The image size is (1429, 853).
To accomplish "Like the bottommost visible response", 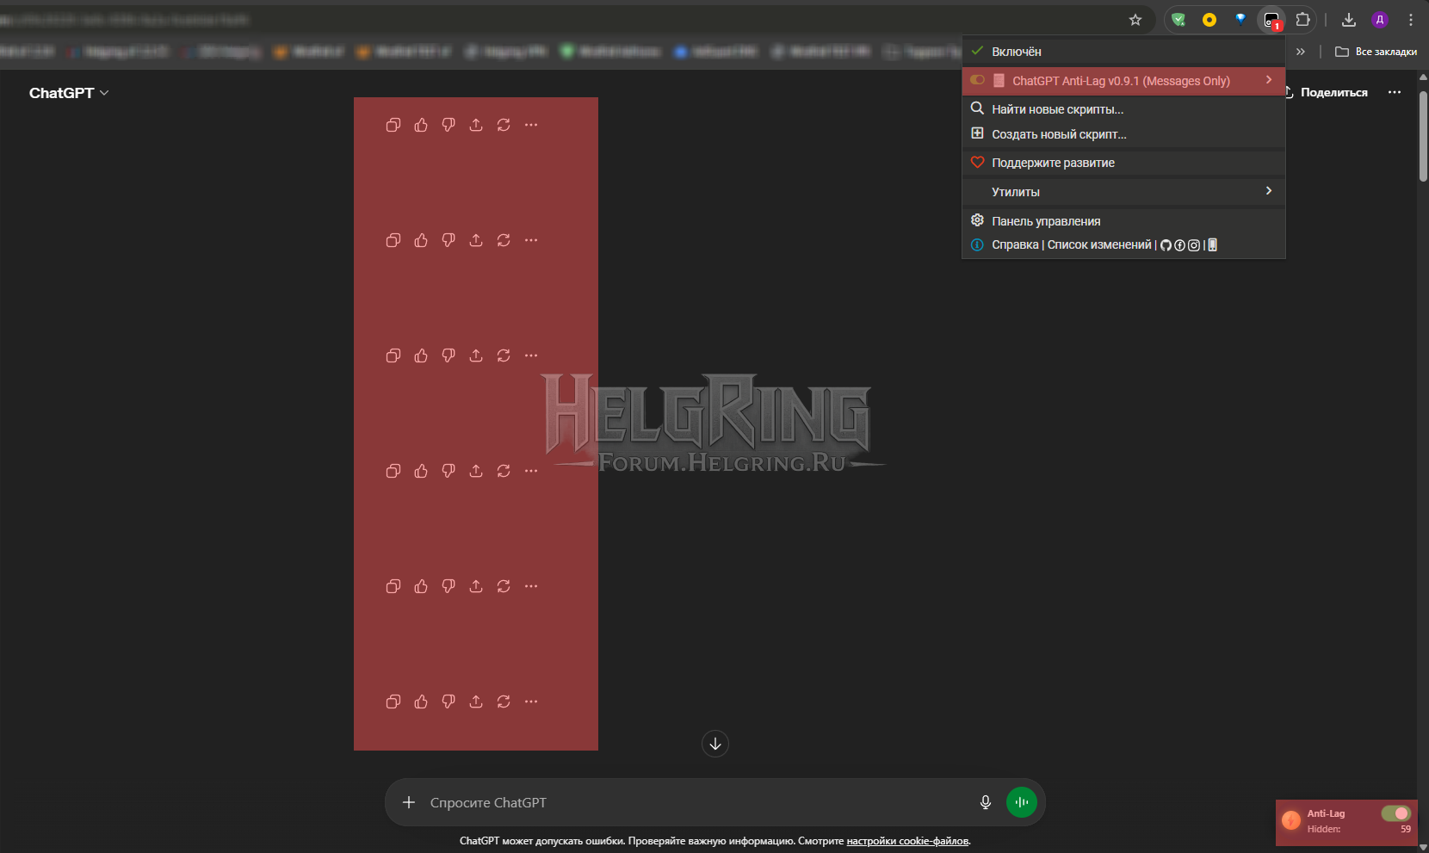I will click(421, 702).
